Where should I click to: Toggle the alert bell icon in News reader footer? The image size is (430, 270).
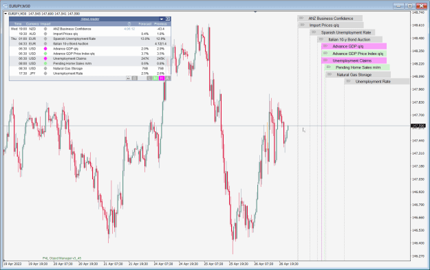[129, 78]
